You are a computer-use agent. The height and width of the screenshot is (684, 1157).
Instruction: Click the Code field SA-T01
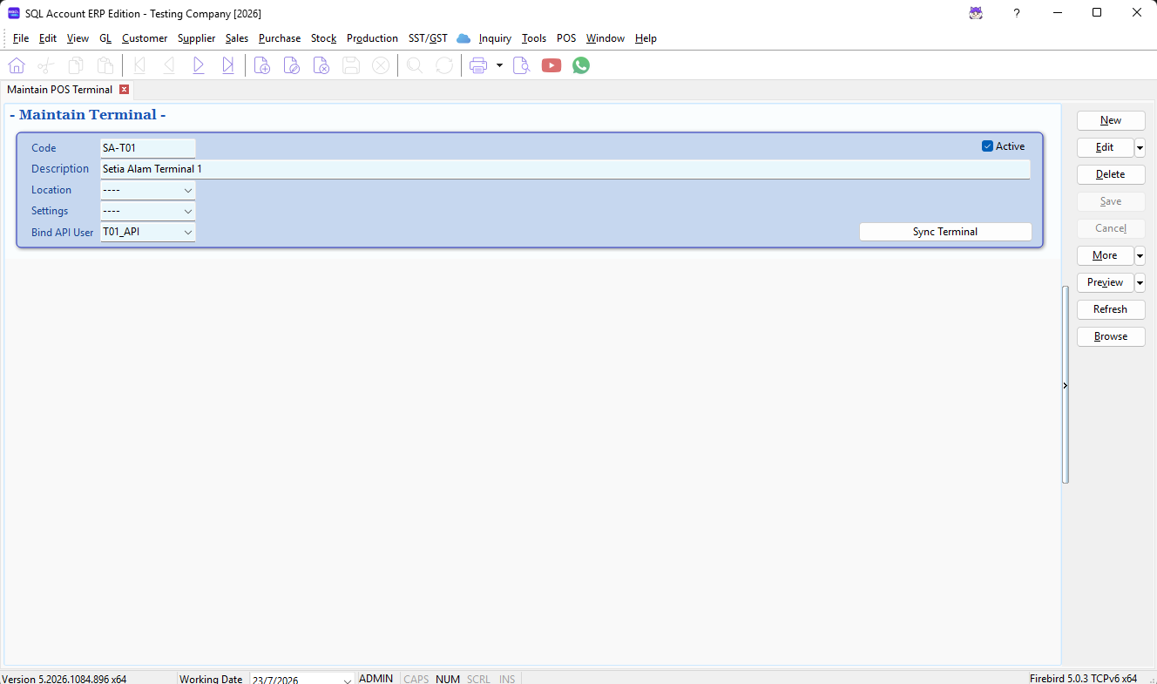pyautogui.click(x=147, y=148)
